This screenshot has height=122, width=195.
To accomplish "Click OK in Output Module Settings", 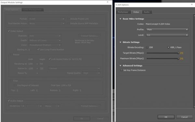I will [82, 118].
